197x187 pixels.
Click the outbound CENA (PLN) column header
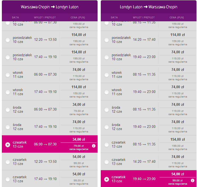tap(78, 18)
